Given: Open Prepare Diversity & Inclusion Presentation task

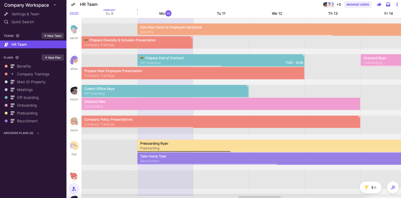Looking at the screenshot, I should click(x=137, y=42).
